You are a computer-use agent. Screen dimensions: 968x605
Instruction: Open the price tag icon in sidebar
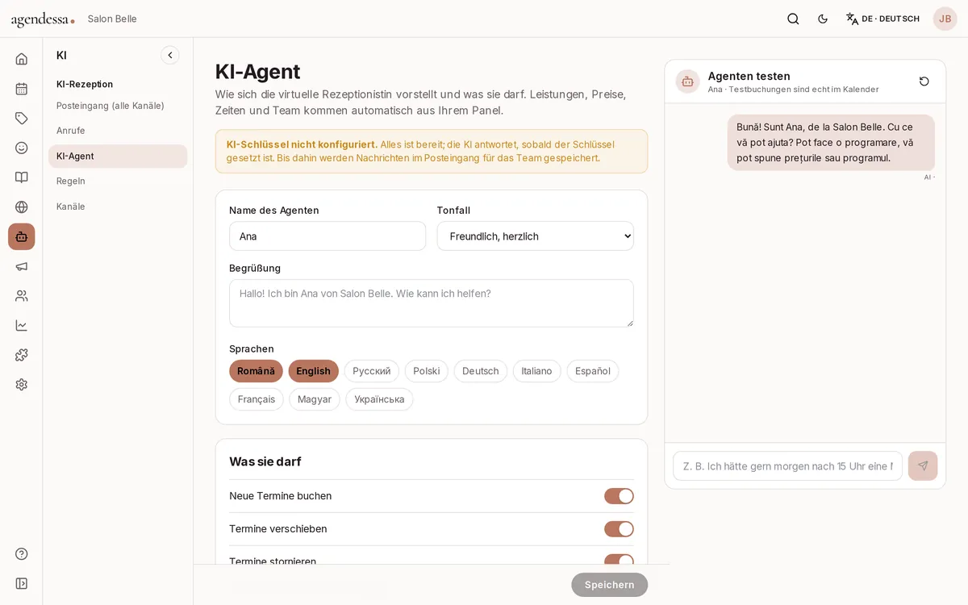(22, 119)
